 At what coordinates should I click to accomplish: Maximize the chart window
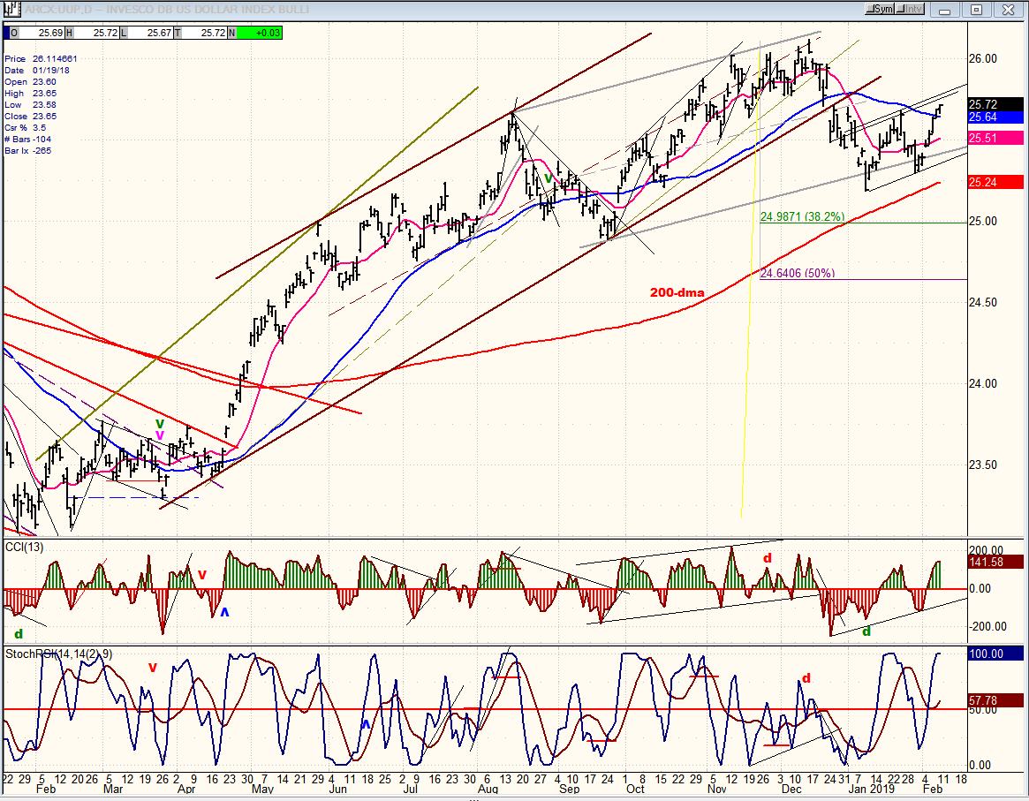(x=977, y=9)
